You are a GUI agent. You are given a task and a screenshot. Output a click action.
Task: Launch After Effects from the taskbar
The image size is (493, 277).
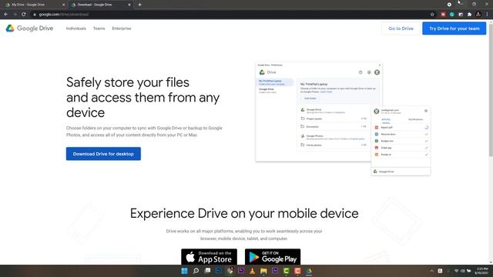(x=275, y=271)
